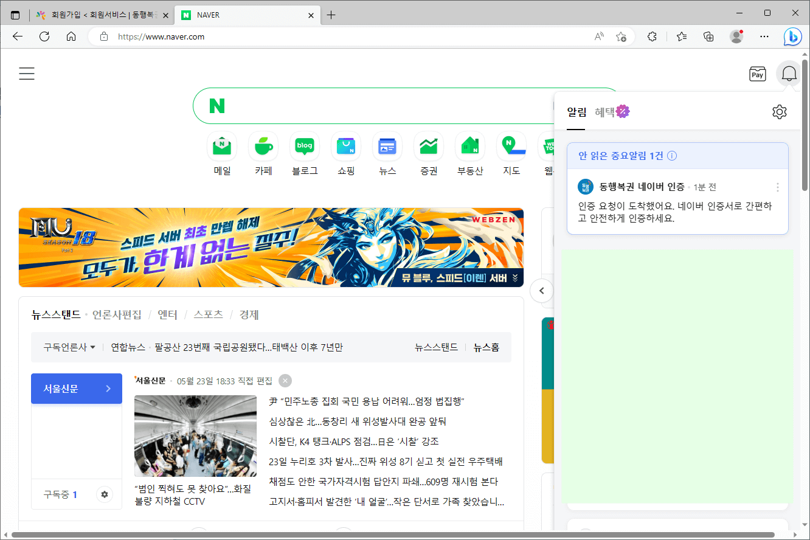Open the 뉴스홈 link
The image size is (810, 540).
point(485,347)
